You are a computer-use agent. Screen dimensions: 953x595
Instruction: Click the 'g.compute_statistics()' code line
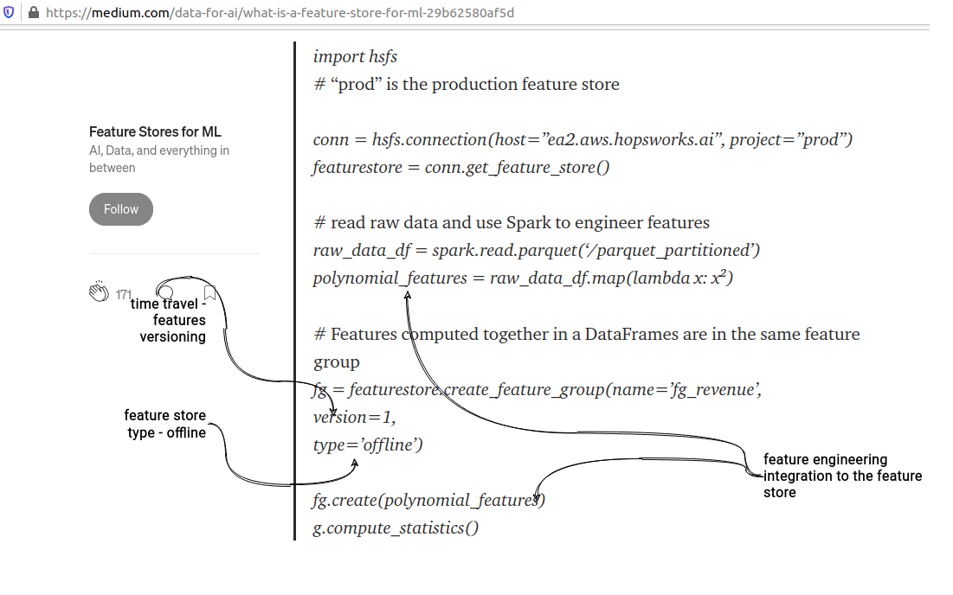[396, 528]
